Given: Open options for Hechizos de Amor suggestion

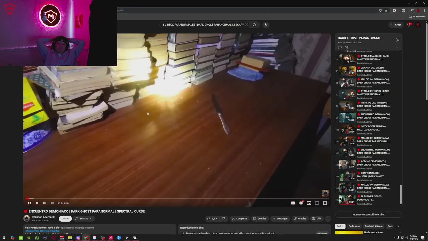Looking at the screenshot, I should coord(400,233).
